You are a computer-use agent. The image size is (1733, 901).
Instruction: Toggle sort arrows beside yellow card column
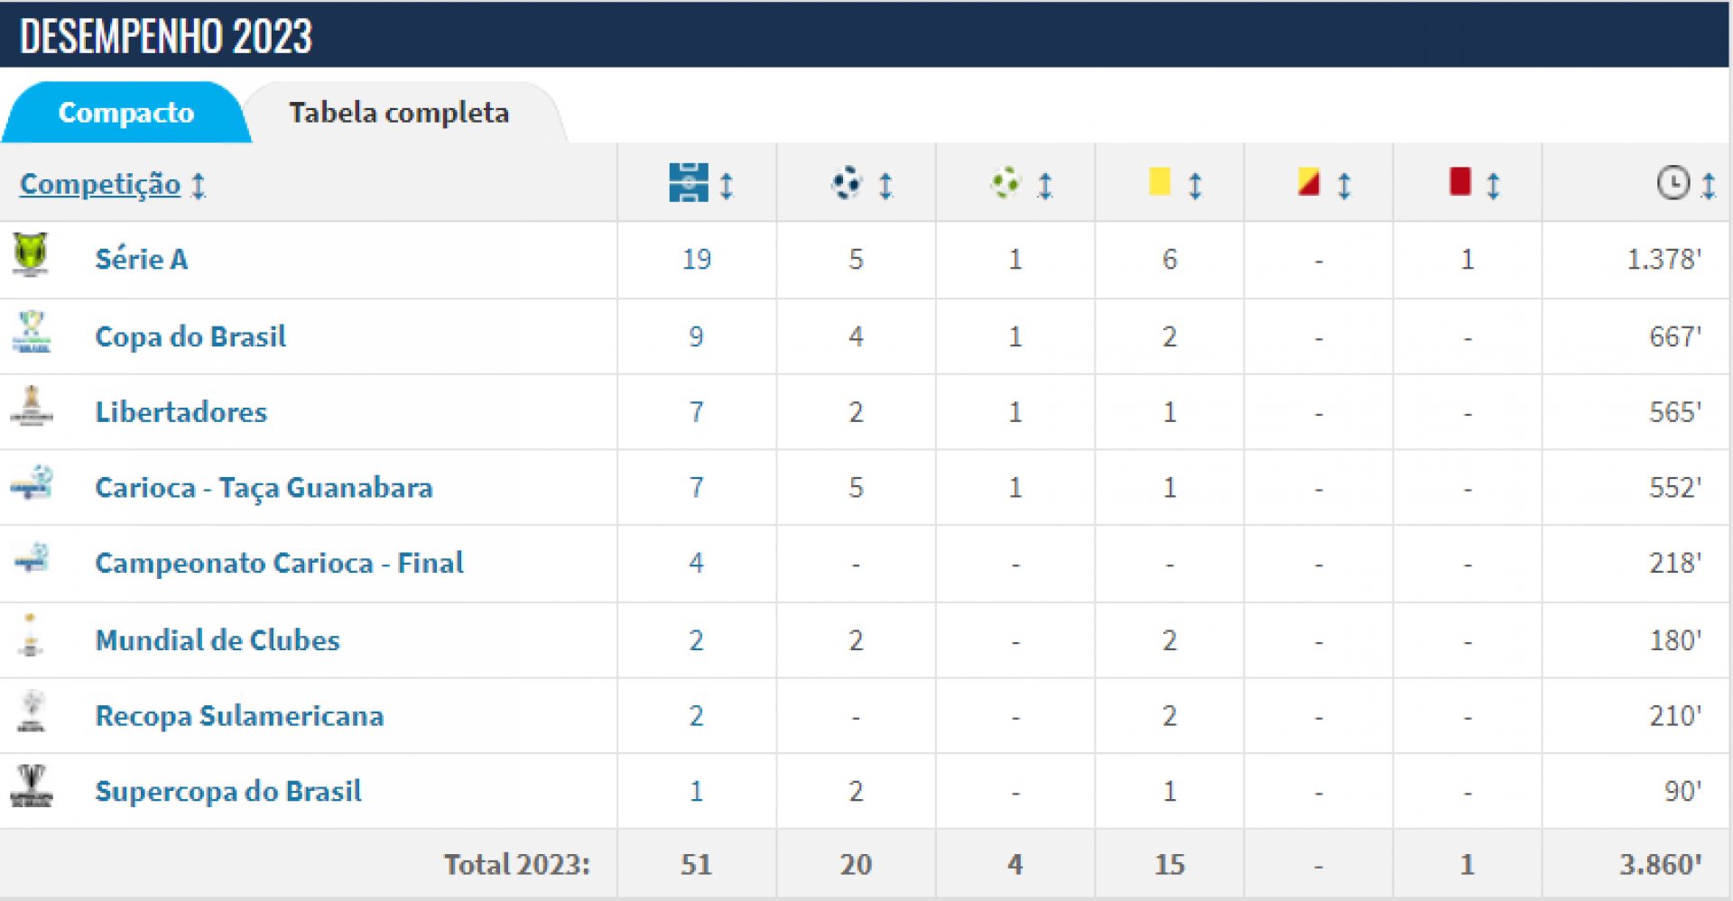click(x=1195, y=186)
